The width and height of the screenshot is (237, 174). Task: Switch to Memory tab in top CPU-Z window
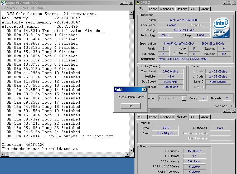coord(182,9)
